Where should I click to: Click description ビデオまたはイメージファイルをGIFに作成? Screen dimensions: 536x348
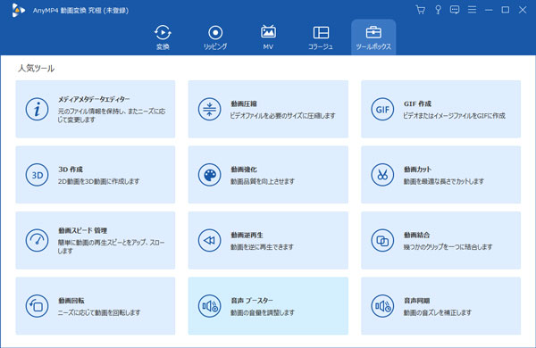tap(454, 116)
